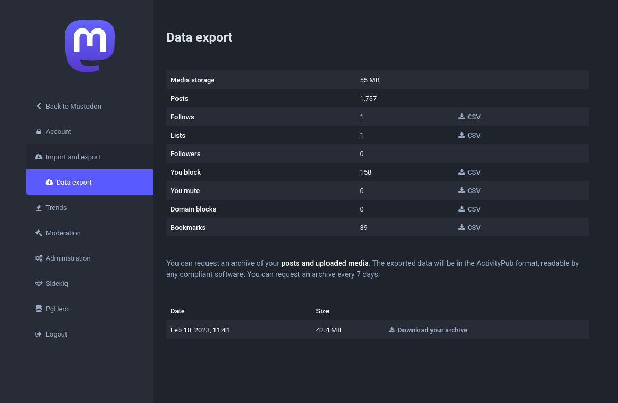Viewport: 618px width, 403px height.
Task: Click the You mute row label
Action: click(185, 191)
